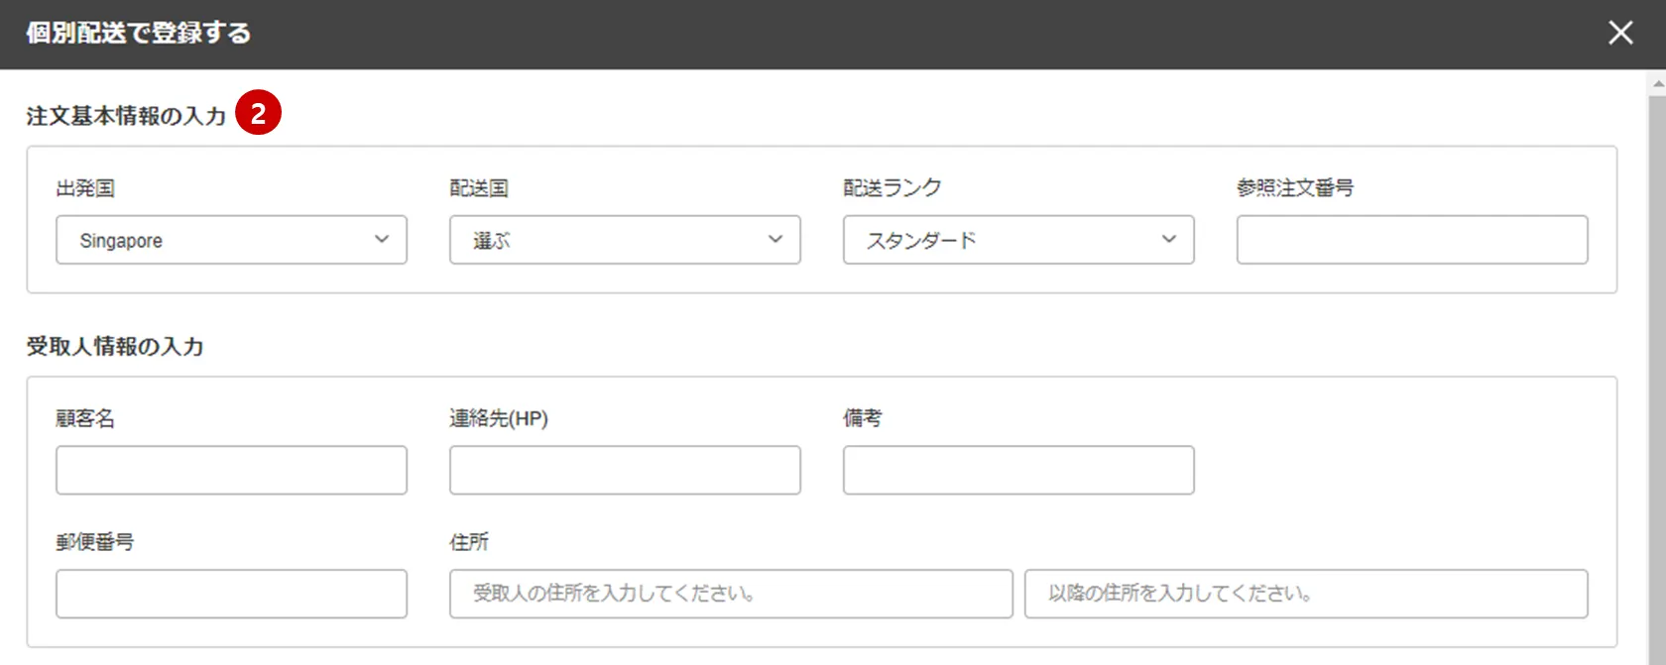Viewport: 1666px width, 665px height.
Task: Click the 備考 remarks field
Action: pos(1018,470)
